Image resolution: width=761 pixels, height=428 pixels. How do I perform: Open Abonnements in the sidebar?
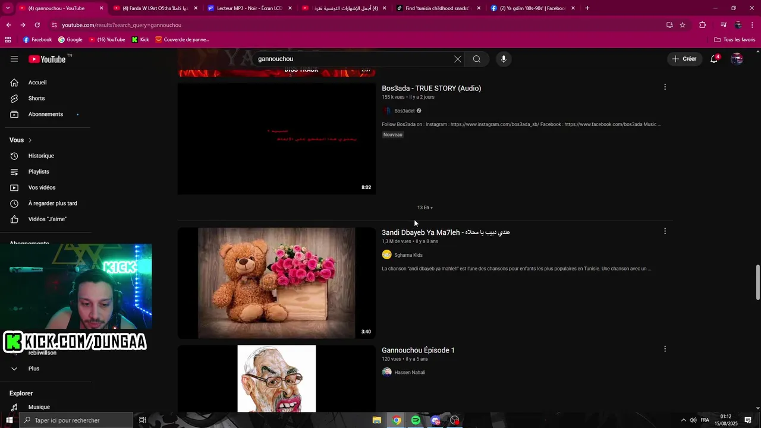(x=45, y=114)
